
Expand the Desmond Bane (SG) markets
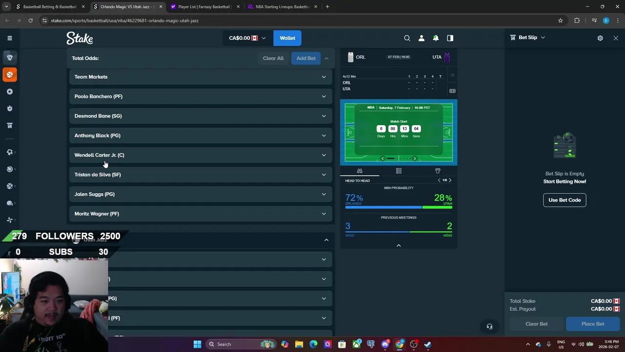(201, 116)
